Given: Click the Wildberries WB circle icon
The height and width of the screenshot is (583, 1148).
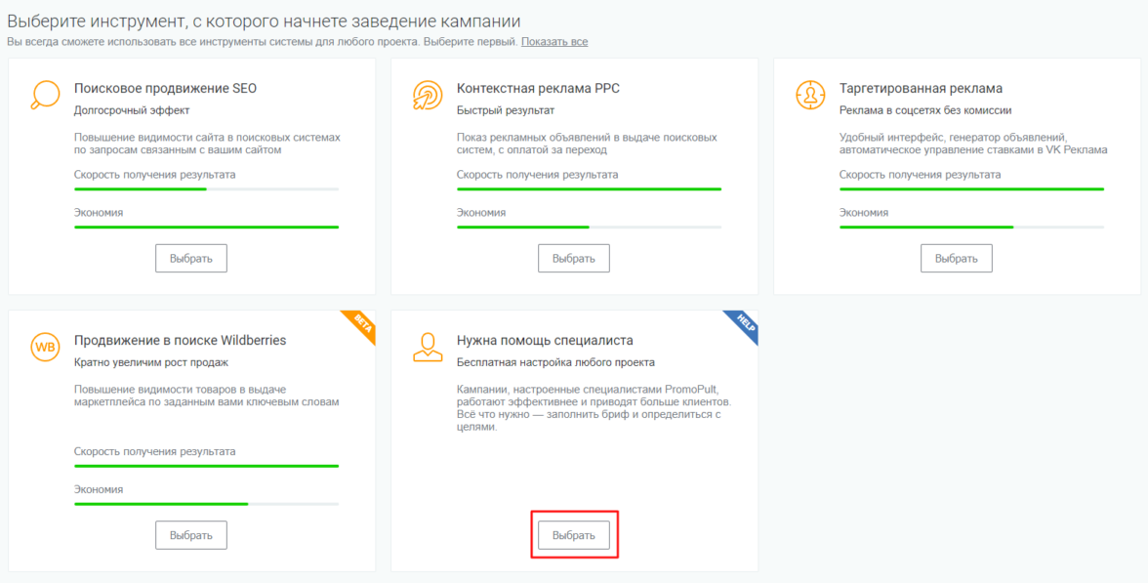Looking at the screenshot, I should pyautogui.click(x=45, y=348).
